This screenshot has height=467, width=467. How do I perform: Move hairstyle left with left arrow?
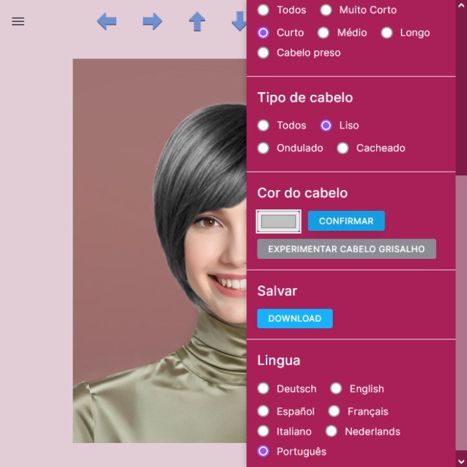(x=106, y=21)
